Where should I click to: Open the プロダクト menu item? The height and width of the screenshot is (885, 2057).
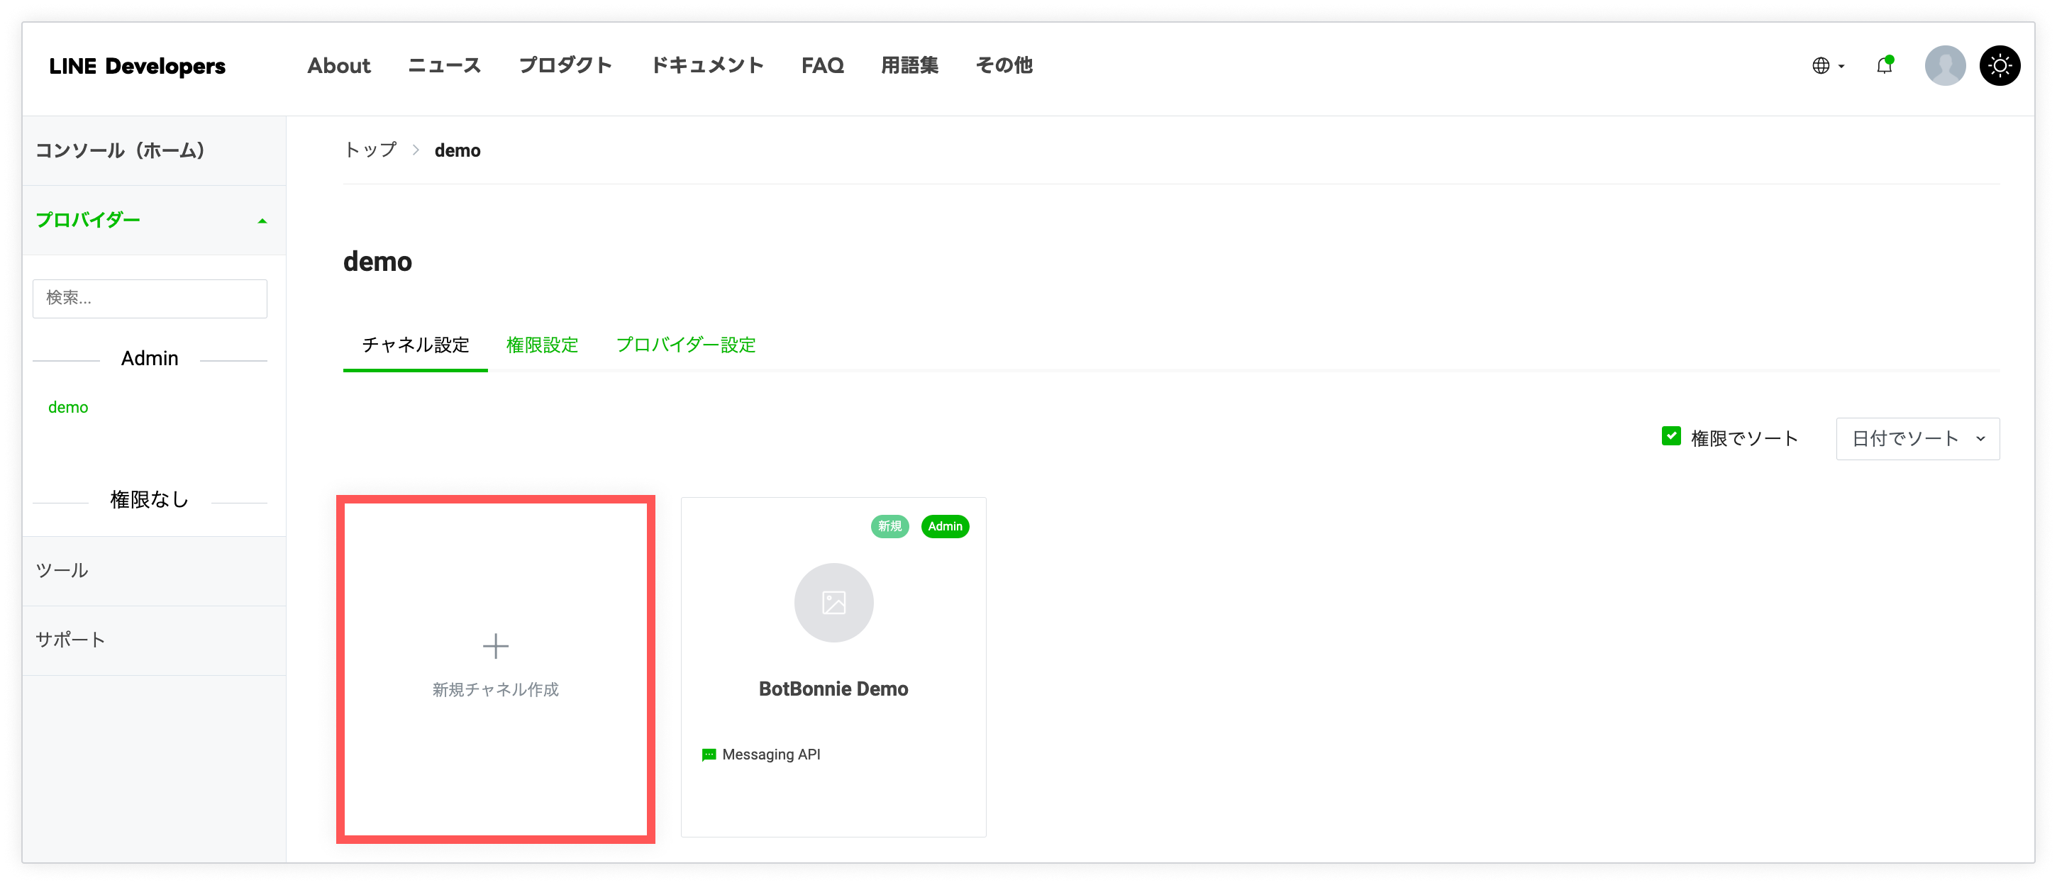pyautogui.click(x=565, y=65)
